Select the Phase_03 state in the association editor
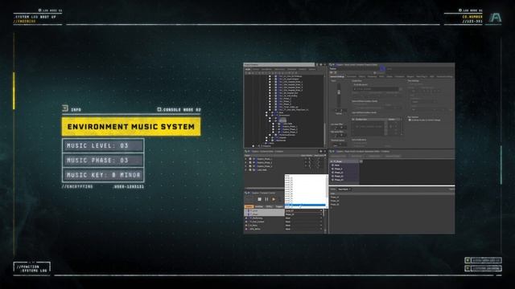The height and width of the screenshot is (289, 515). tap(338, 180)
